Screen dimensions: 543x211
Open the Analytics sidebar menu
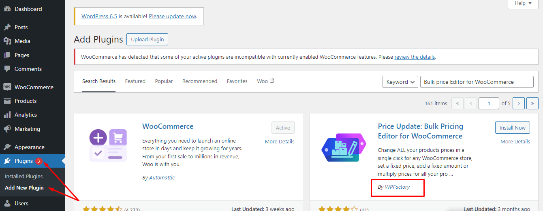pos(32,115)
